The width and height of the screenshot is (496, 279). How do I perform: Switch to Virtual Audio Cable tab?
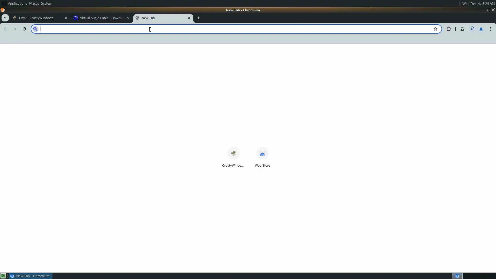pos(101,18)
